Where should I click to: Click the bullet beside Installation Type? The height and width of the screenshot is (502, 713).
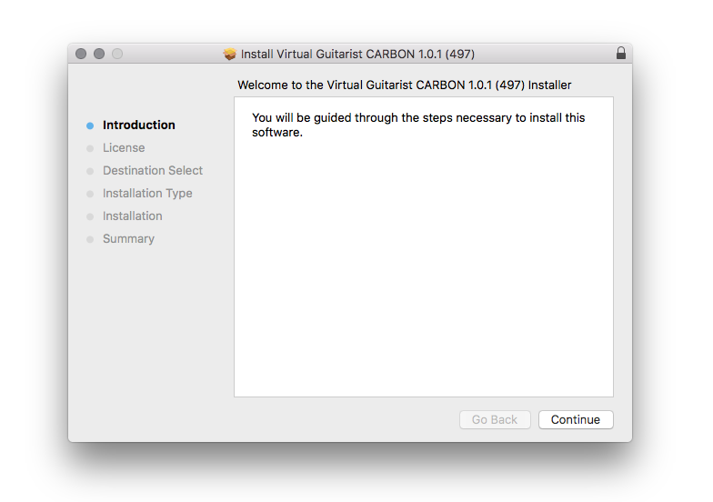pyautogui.click(x=90, y=194)
